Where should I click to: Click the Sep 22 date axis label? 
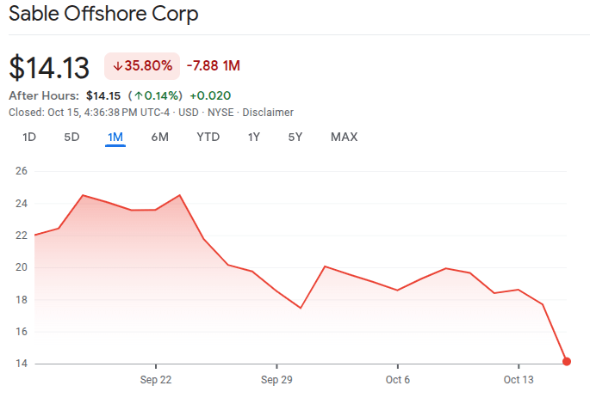(x=155, y=379)
